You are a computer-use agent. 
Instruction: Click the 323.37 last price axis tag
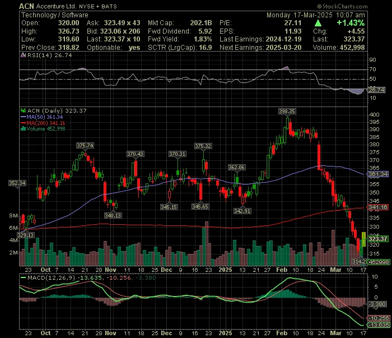point(378,239)
